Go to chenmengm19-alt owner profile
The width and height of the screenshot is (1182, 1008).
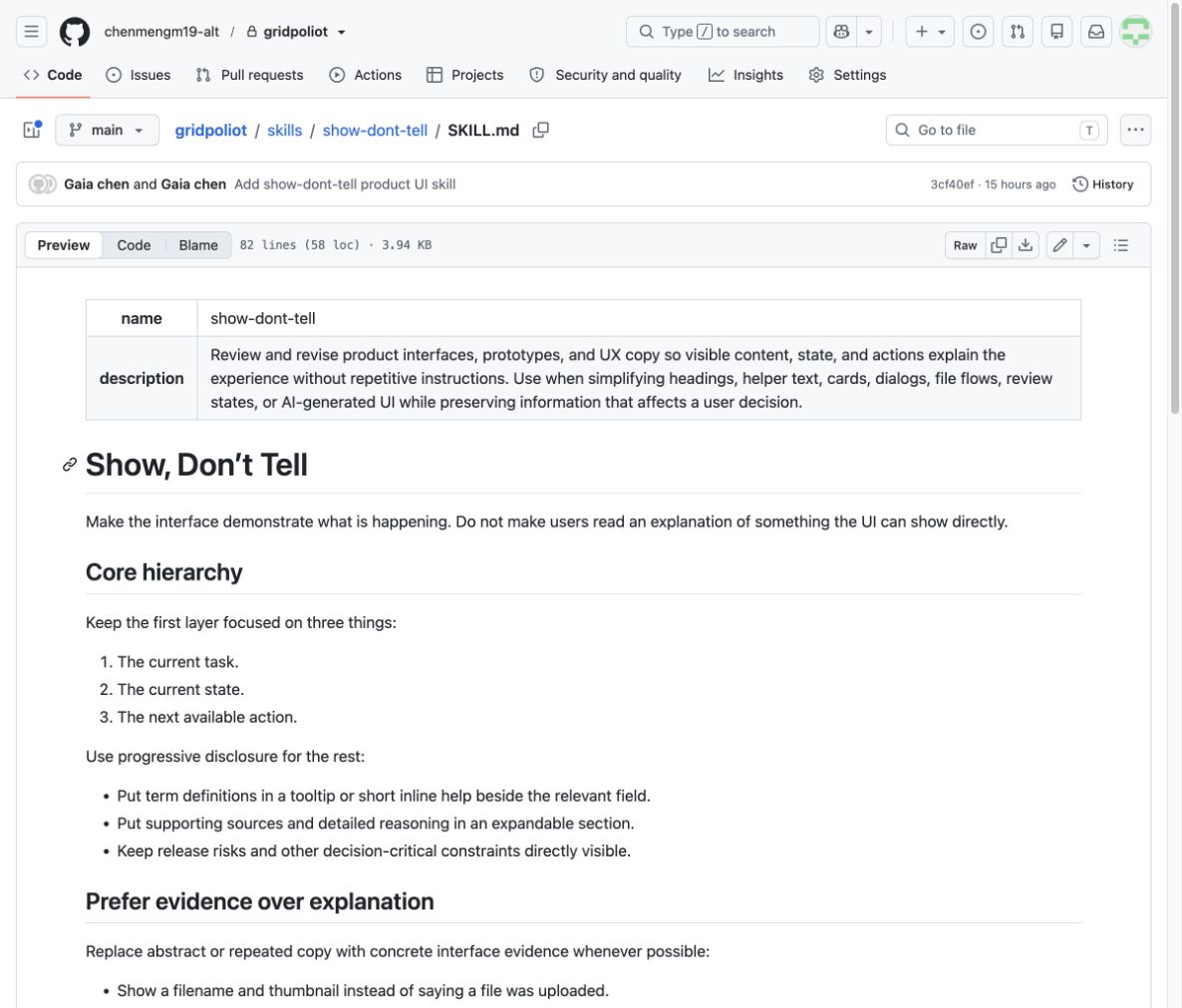[x=161, y=32]
